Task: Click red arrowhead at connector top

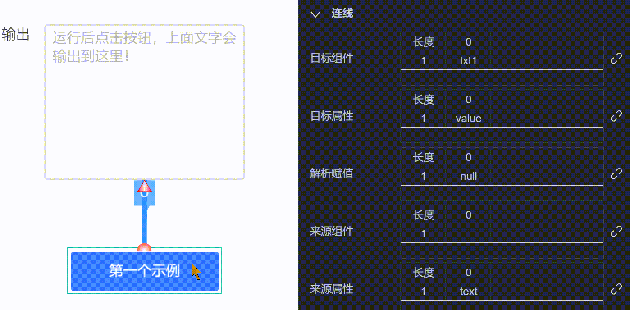Action: click(144, 187)
